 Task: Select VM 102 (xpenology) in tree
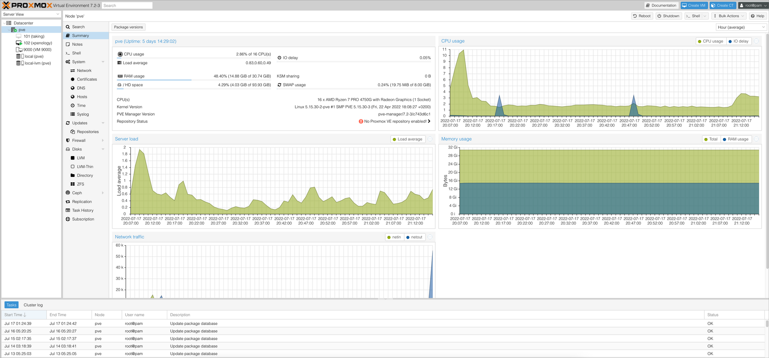click(x=38, y=43)
